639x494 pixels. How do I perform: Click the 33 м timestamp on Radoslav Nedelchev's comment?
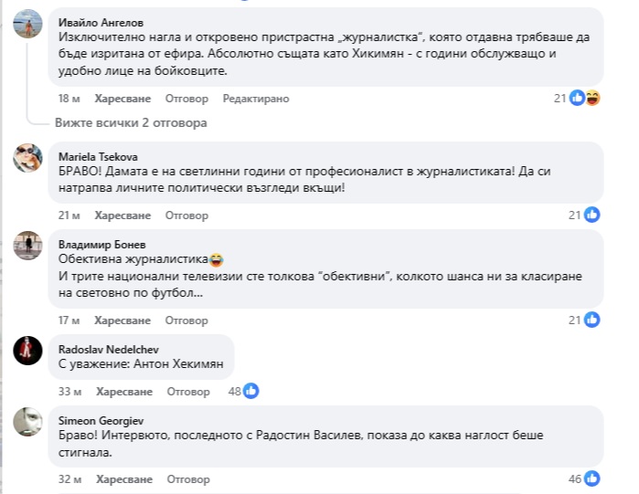tap(69, 391)
